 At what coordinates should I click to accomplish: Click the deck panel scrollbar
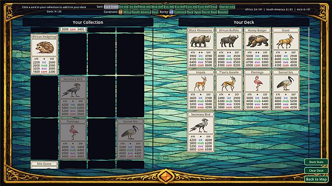click(309, 75)
